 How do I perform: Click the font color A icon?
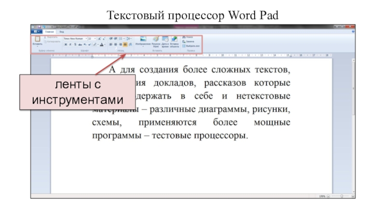(101, 44)
